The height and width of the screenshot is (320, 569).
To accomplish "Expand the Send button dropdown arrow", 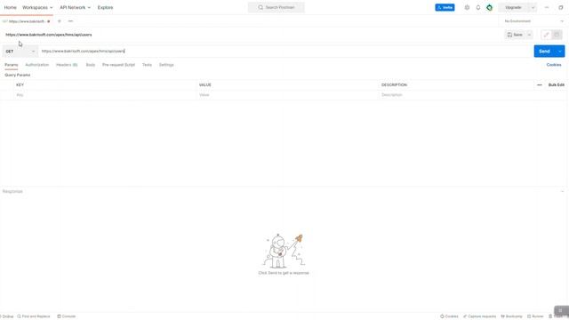I will click(560, 52).
